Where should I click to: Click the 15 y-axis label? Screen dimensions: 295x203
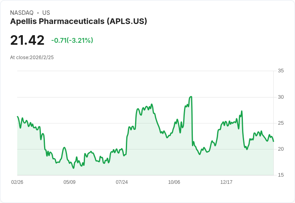[x=281, y=175]
